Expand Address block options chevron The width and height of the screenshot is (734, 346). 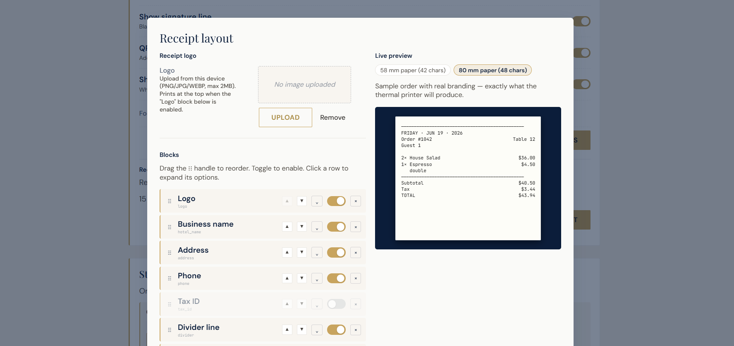click(x=317, y=253)
